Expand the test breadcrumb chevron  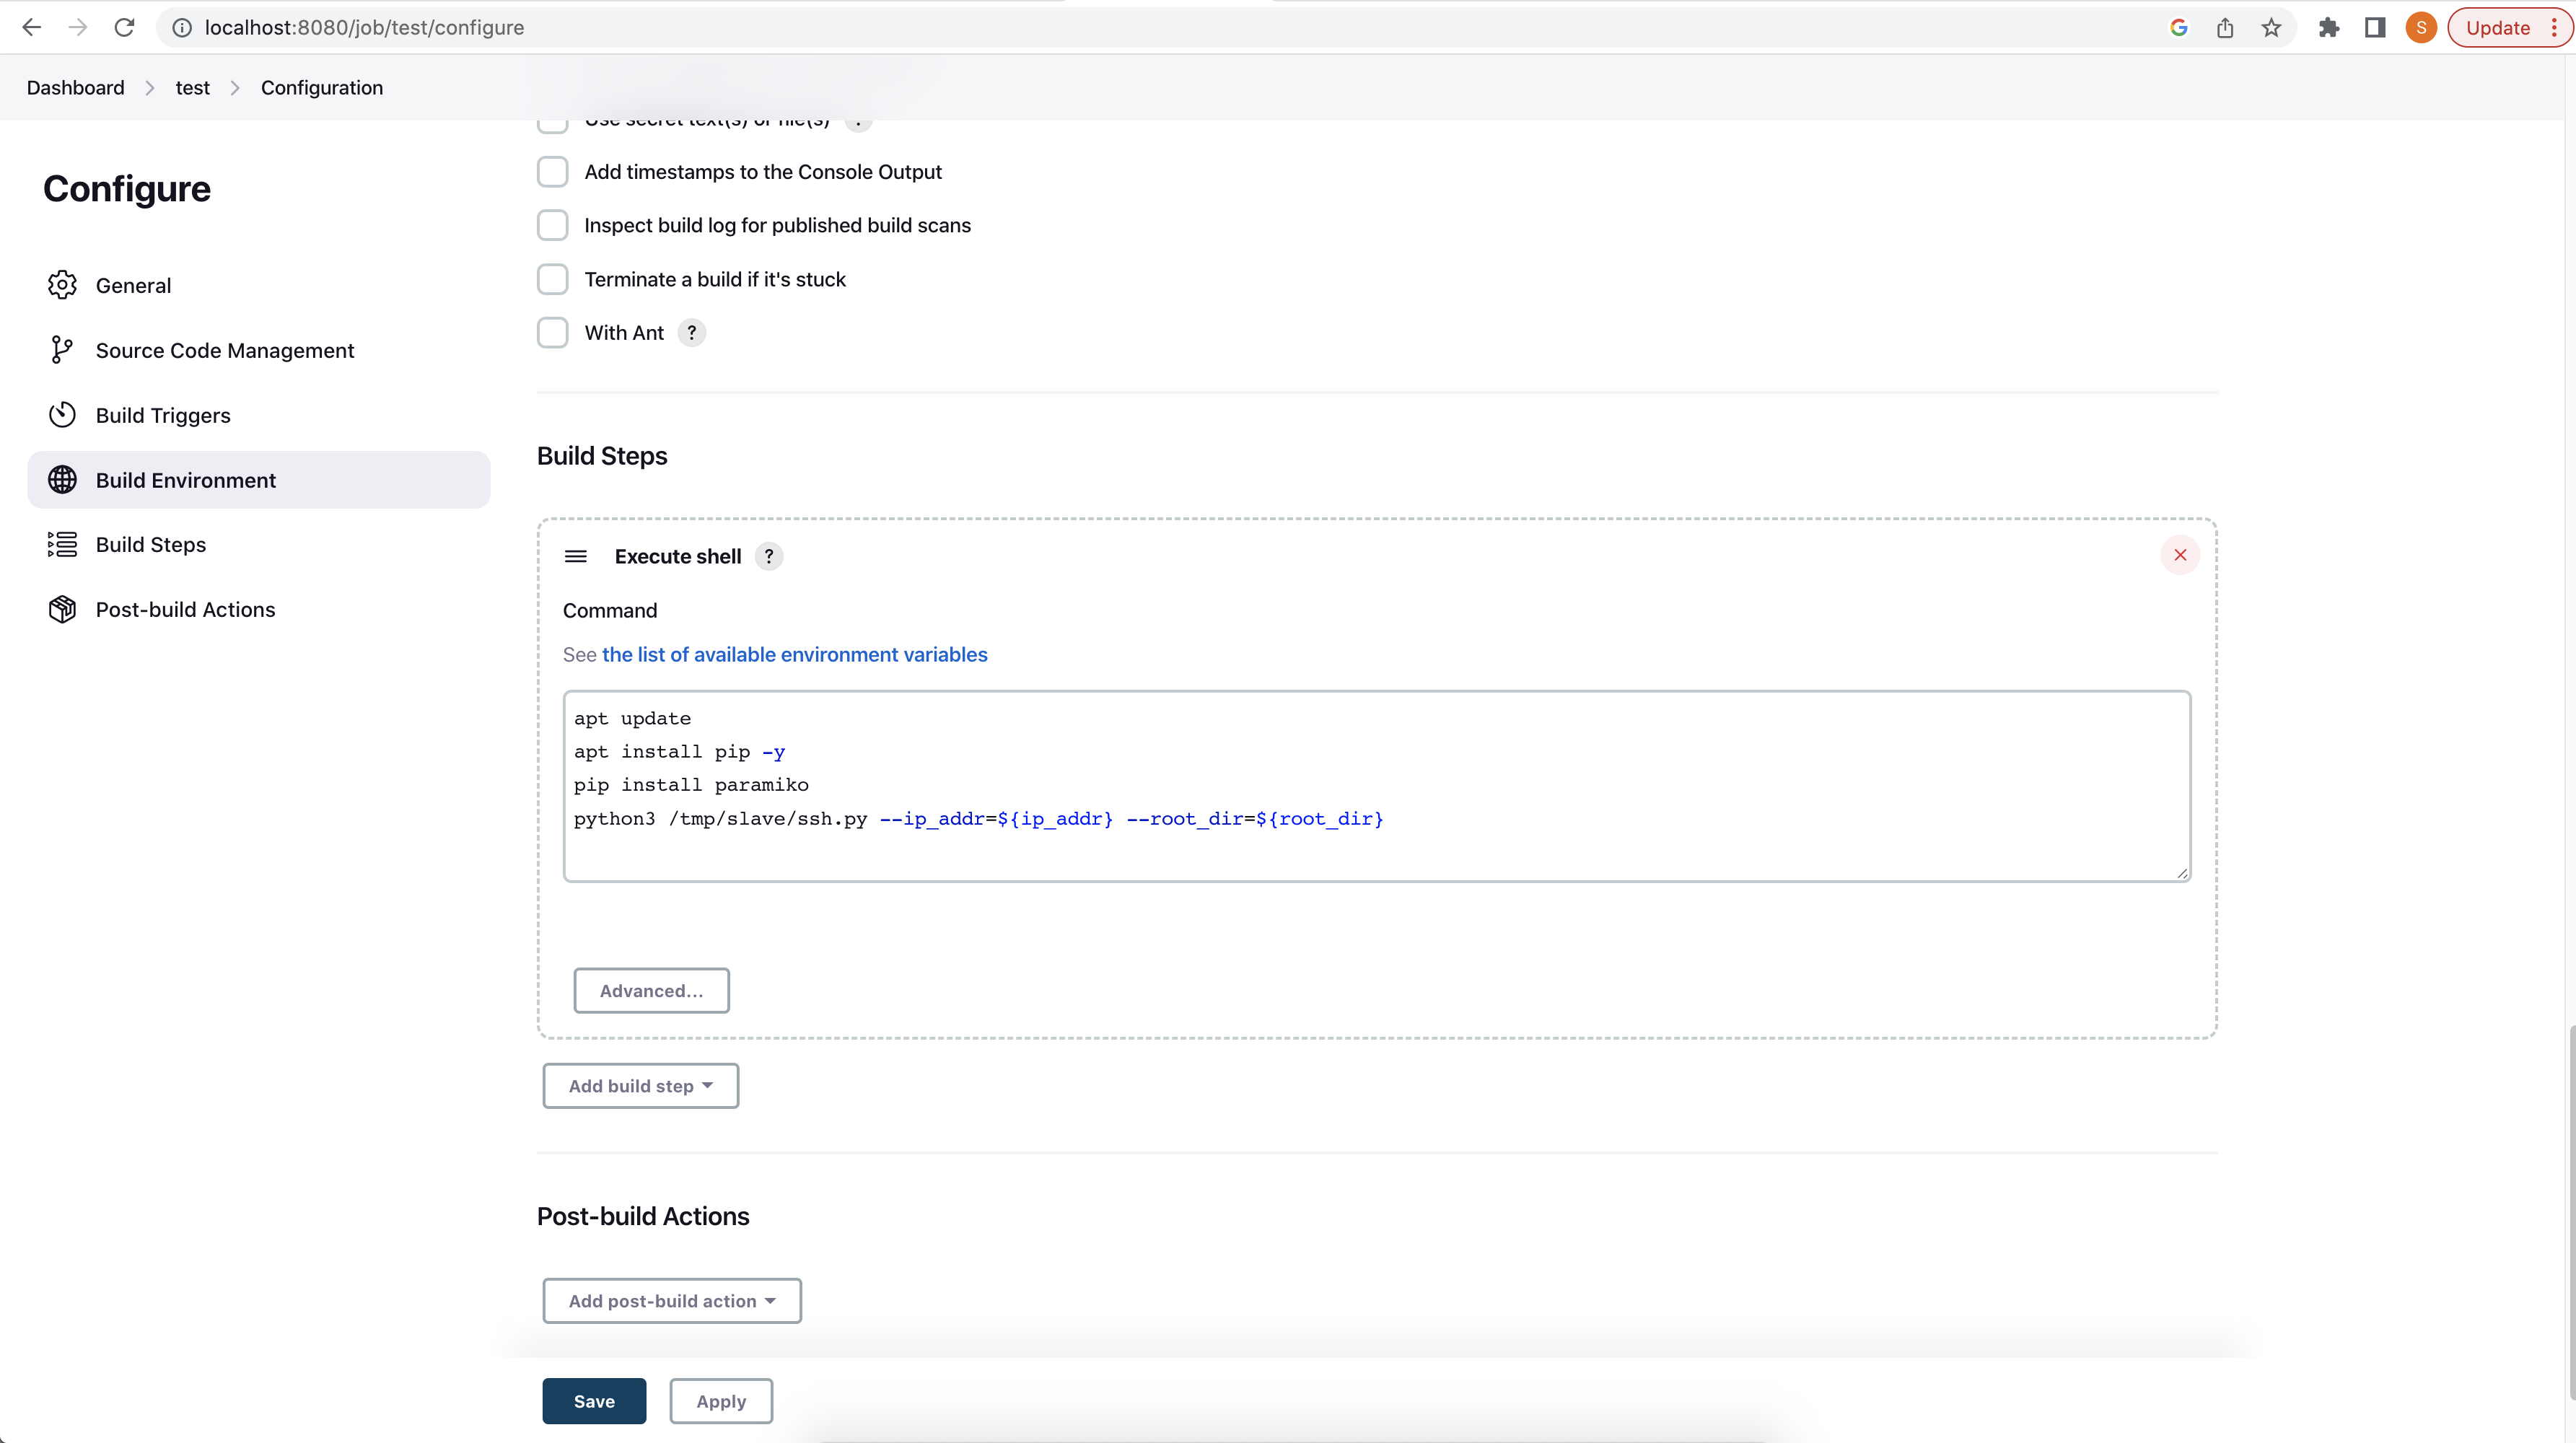[235, 88]
